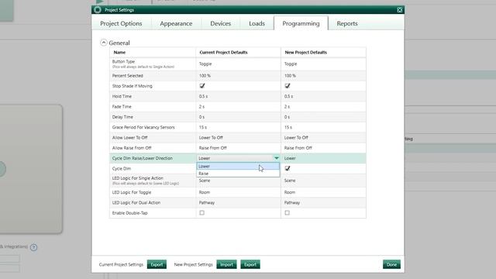496x279 pixels.
Task: Click new project LED Toggle Room value
Action: [289, 192]
